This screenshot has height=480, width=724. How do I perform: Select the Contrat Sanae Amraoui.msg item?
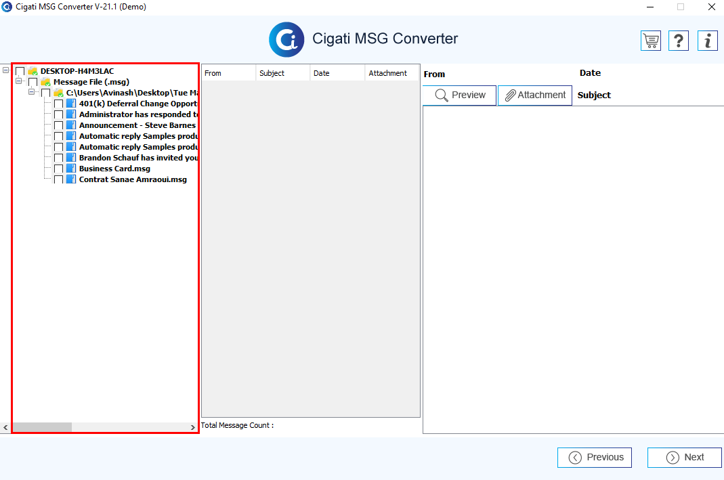point(133,179)
